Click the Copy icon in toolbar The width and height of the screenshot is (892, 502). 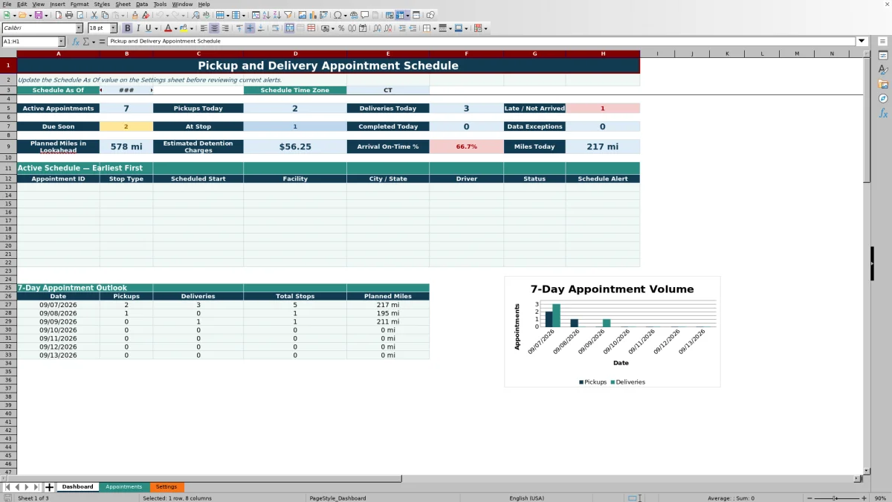[x=105, y=15]
